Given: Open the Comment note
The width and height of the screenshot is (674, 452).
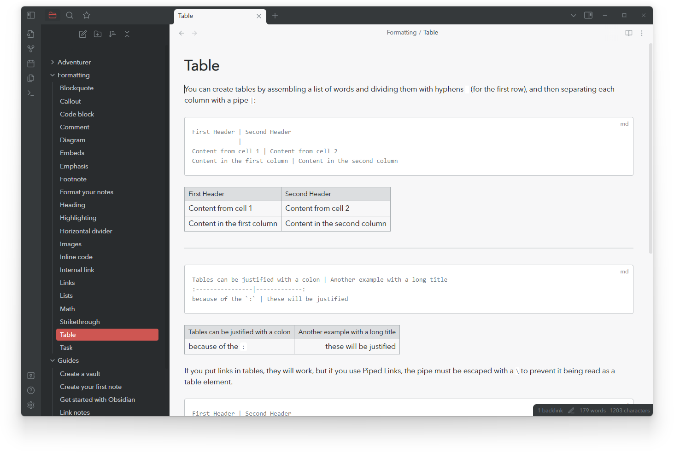Looking at the screenshot, I should coord(75,127).
